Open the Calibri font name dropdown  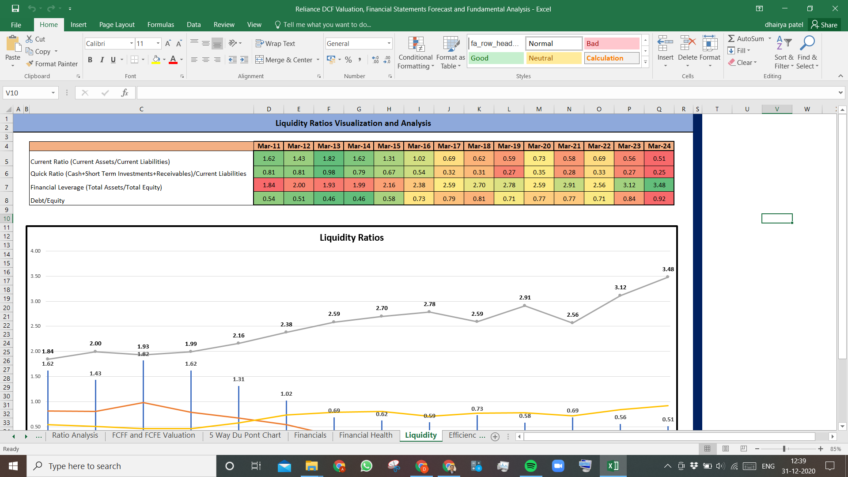131,43
